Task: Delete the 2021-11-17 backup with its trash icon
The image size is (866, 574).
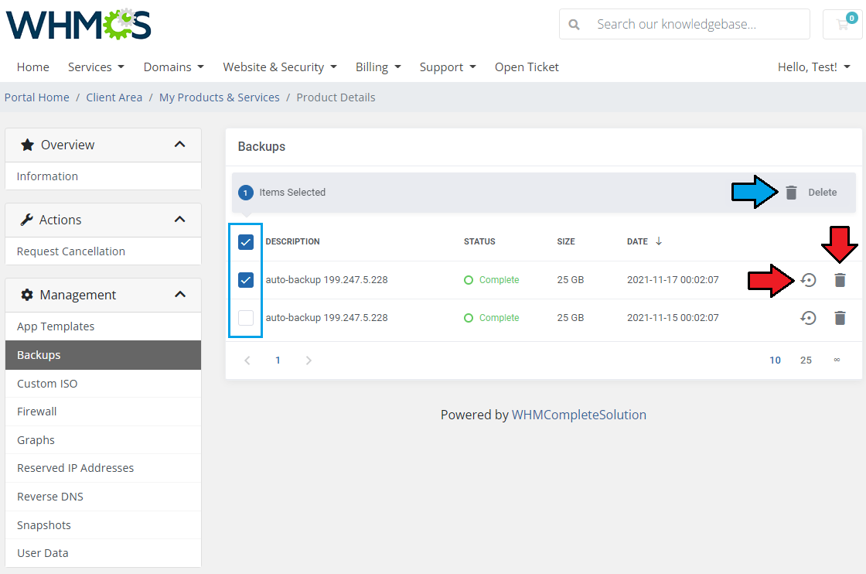Action: point(840,280)
